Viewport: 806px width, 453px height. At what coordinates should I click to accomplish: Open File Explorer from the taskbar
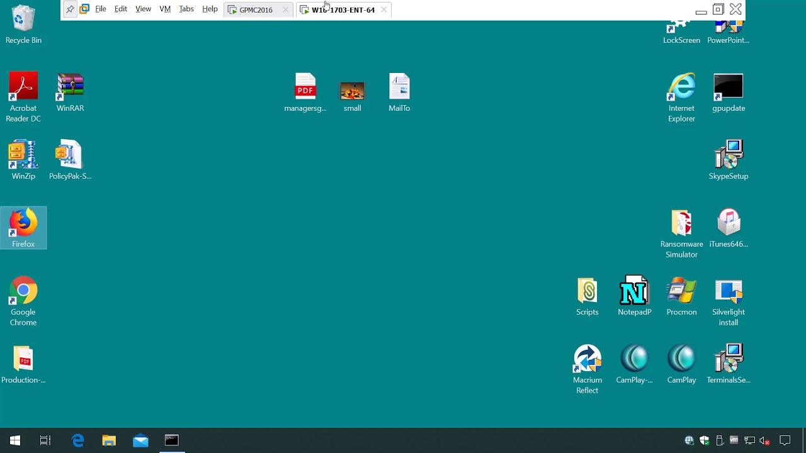pos(109,440)
